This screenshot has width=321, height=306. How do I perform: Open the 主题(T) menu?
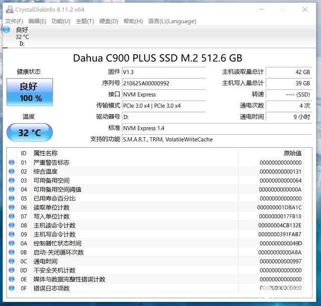(x=85, y=21)
